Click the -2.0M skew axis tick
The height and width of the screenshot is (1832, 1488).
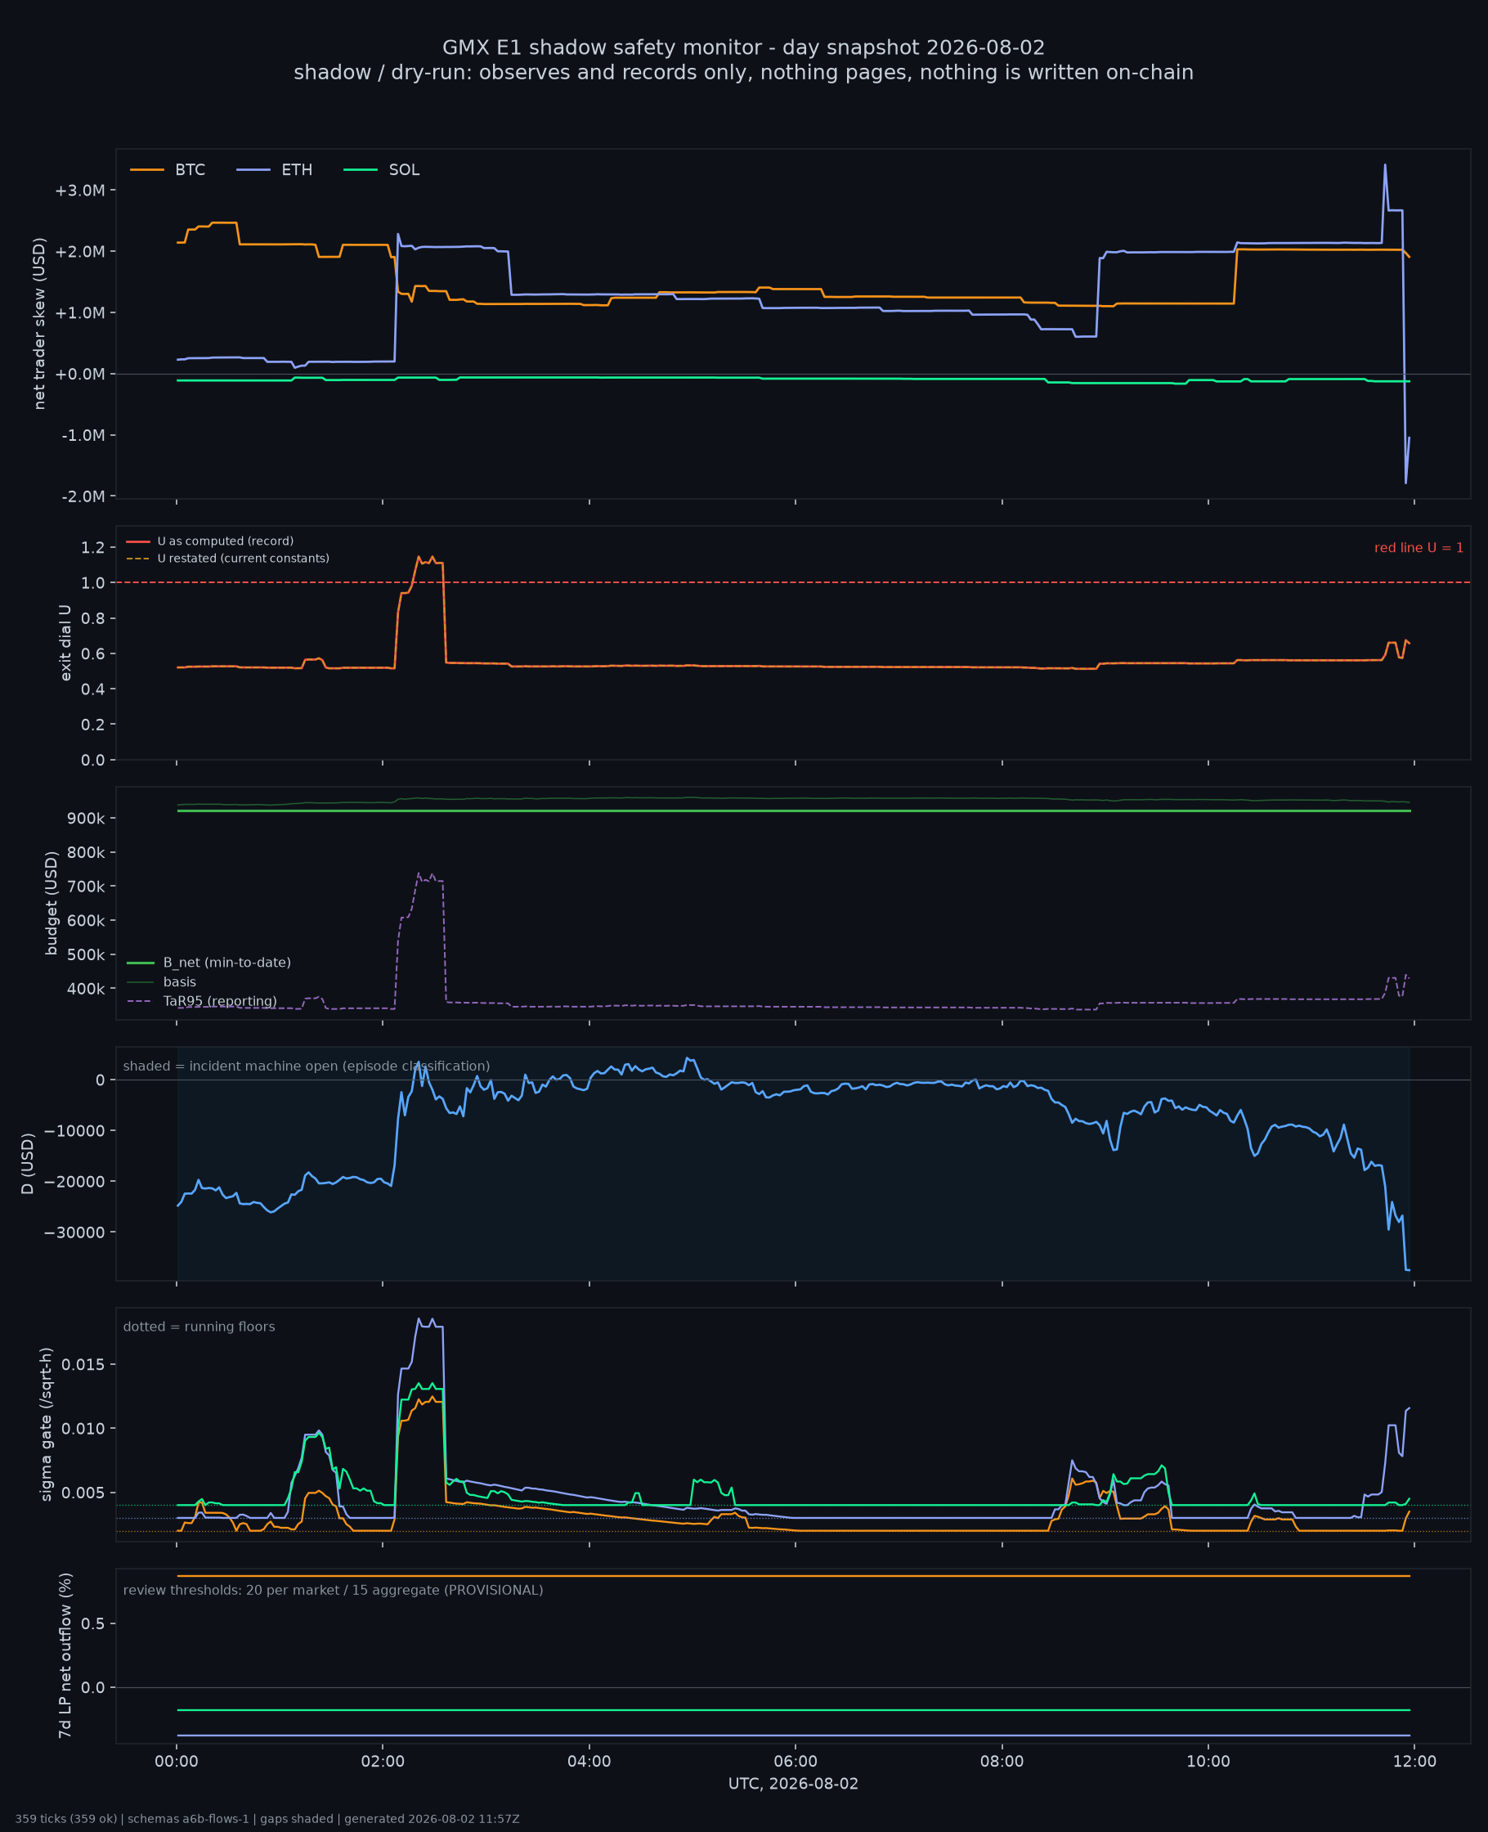[83, 496]
